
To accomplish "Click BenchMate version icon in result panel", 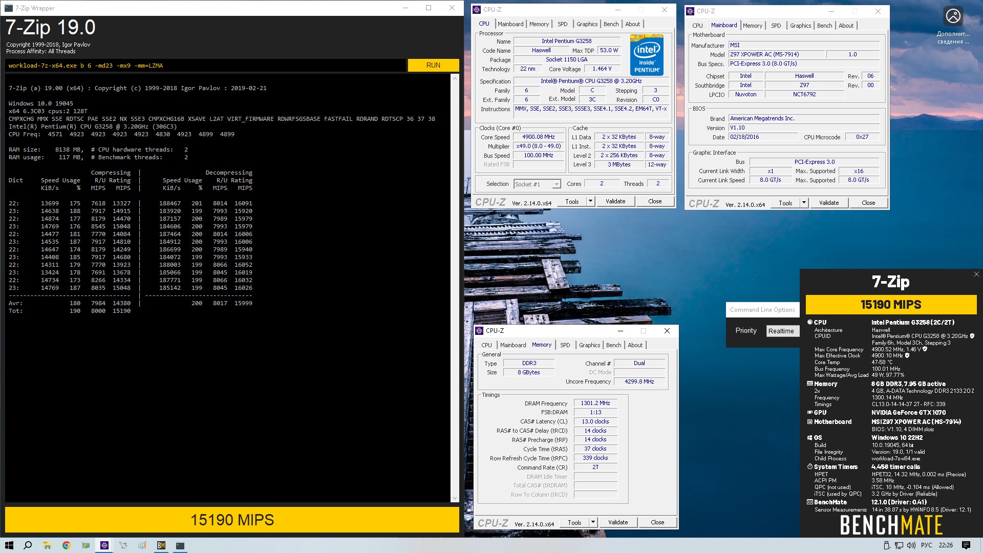I will pyautogui.click(x=810, y=502).
